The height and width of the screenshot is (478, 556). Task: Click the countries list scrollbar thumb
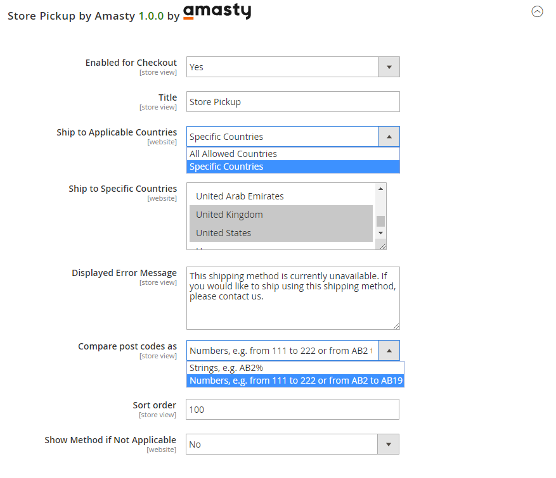380,221
